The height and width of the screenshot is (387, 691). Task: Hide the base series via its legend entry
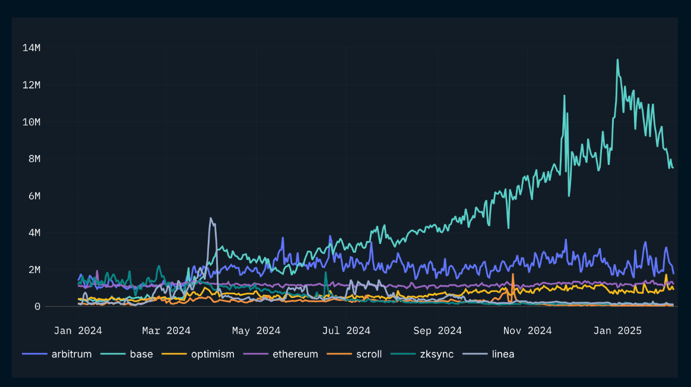(141, 354)
